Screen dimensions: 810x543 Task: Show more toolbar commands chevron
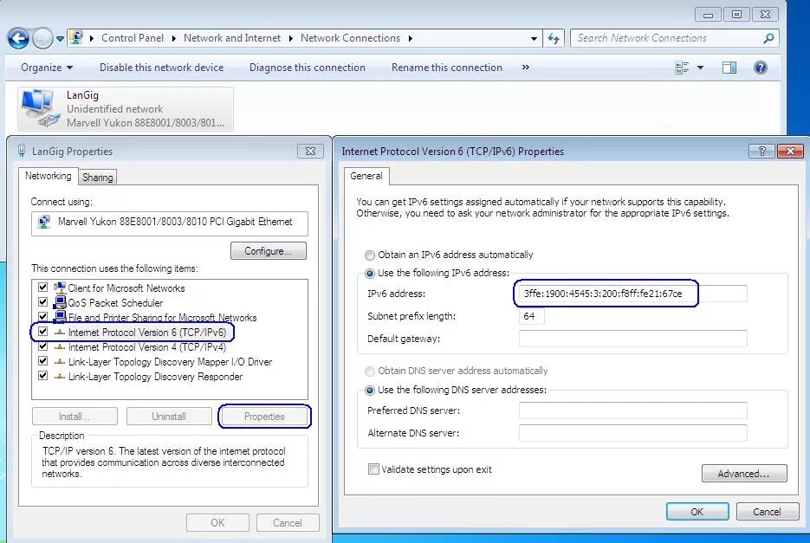(525, 68)
